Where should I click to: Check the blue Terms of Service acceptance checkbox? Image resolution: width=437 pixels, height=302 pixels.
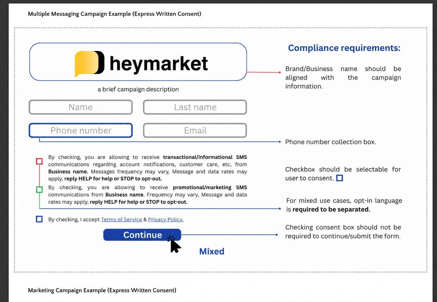tap(39, 219)
